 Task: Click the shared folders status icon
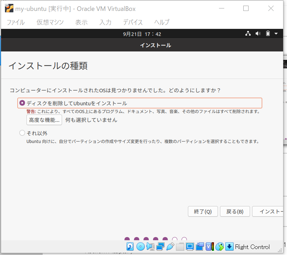[x=180, y=247]
